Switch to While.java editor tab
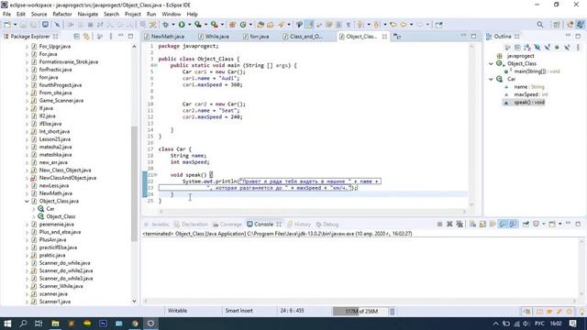587x330 pixels. [x=214, y=37]
